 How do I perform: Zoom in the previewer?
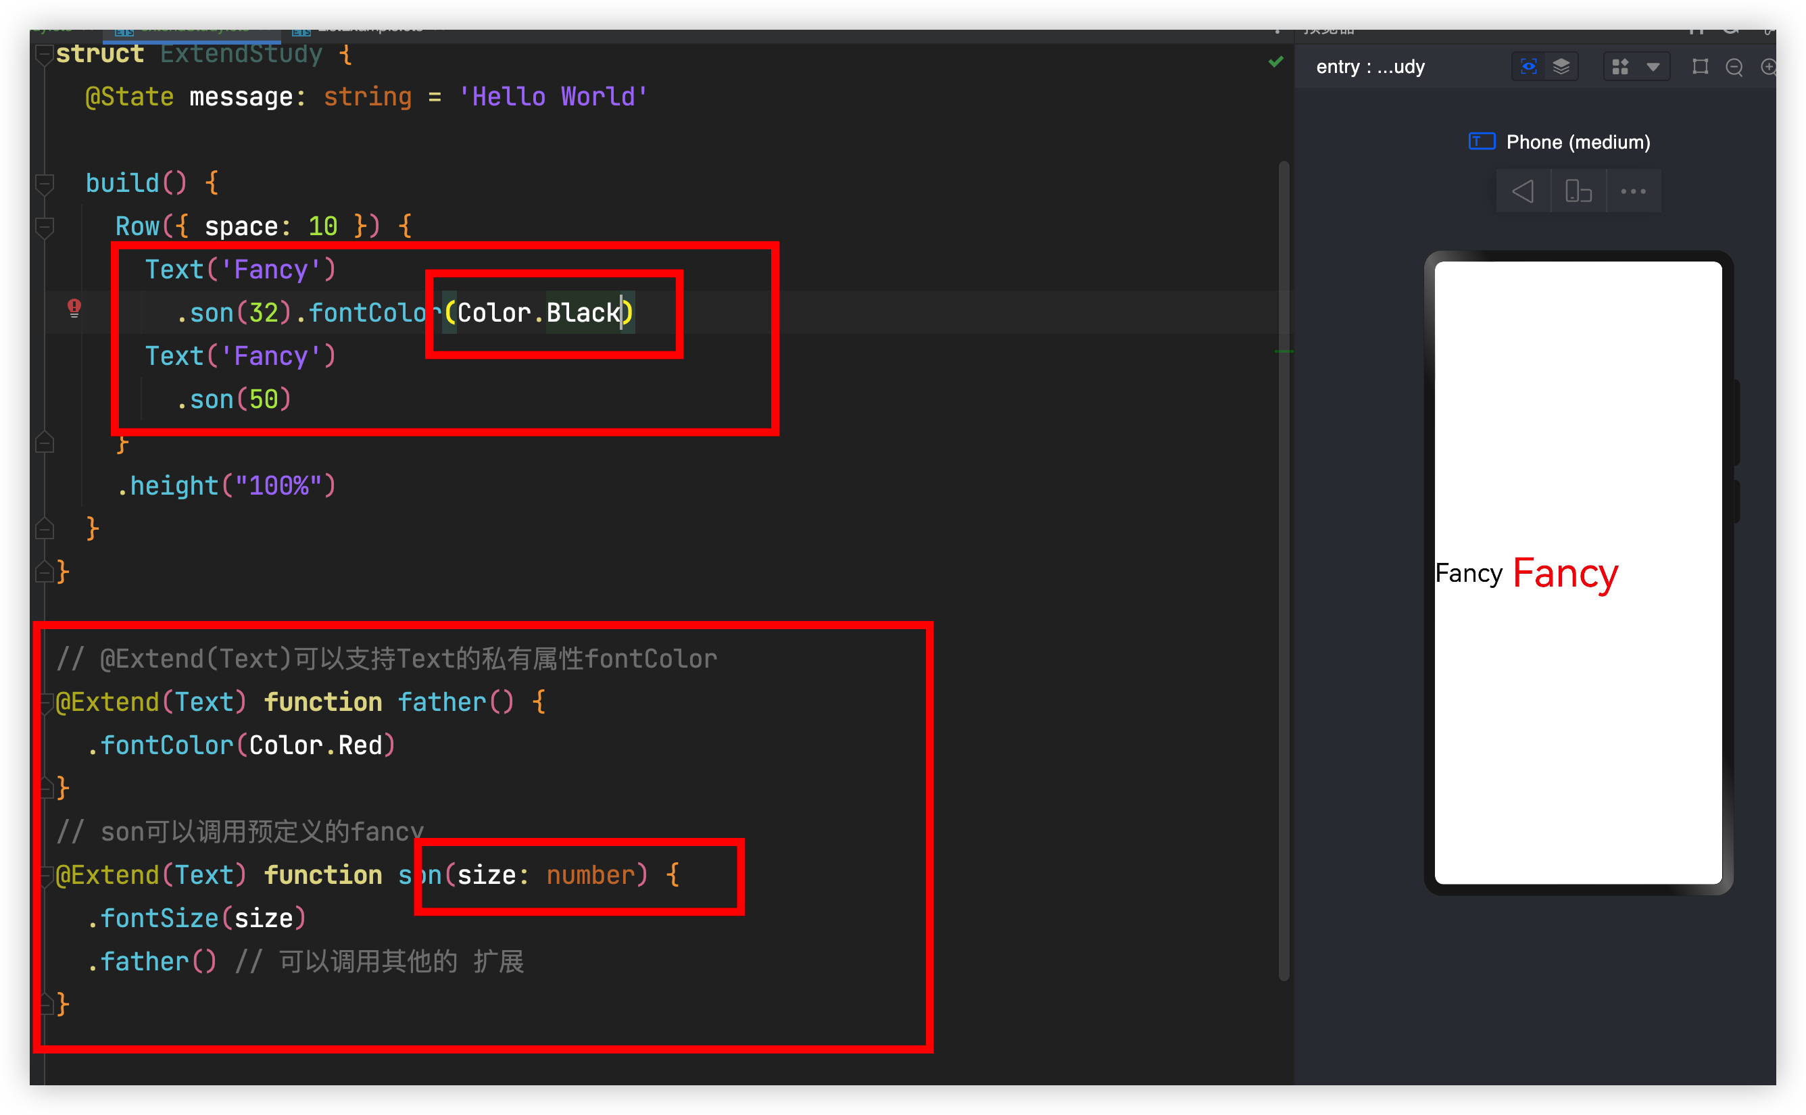click(1767, 67)
